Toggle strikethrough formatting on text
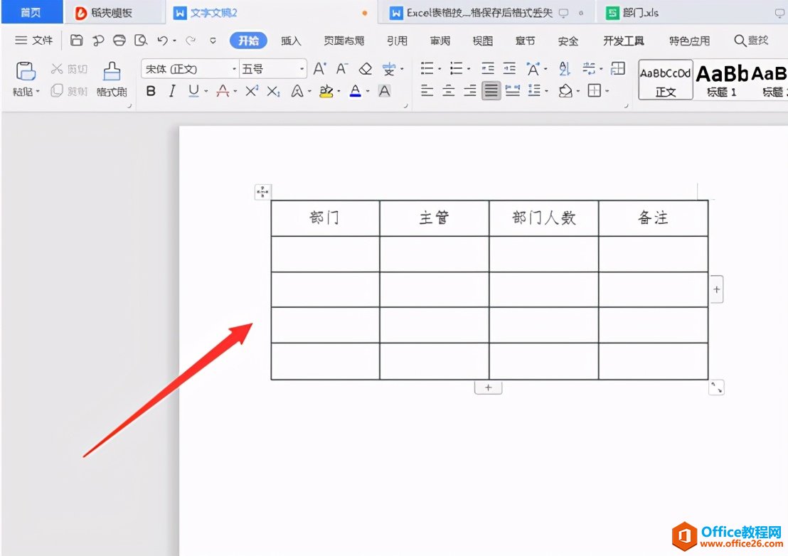This screenshot has height=556, width=788. coord(223,91)
